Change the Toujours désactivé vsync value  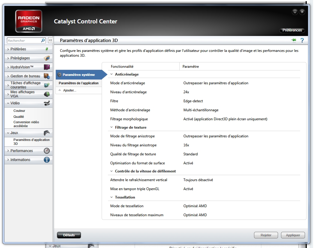point(198,180)
